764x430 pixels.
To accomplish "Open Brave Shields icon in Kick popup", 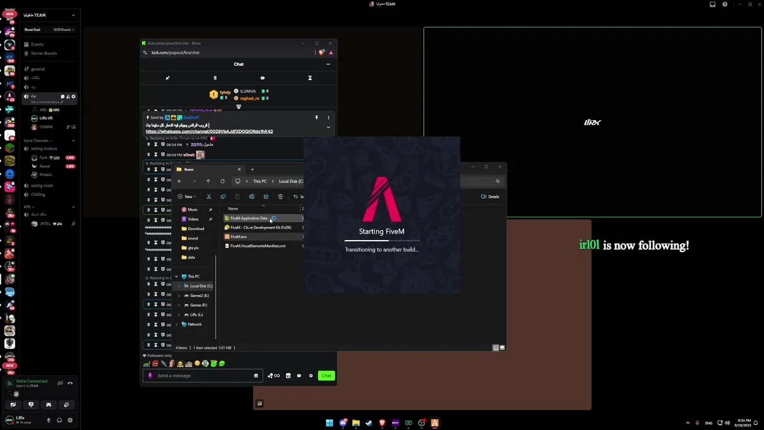I will [322, 53].
